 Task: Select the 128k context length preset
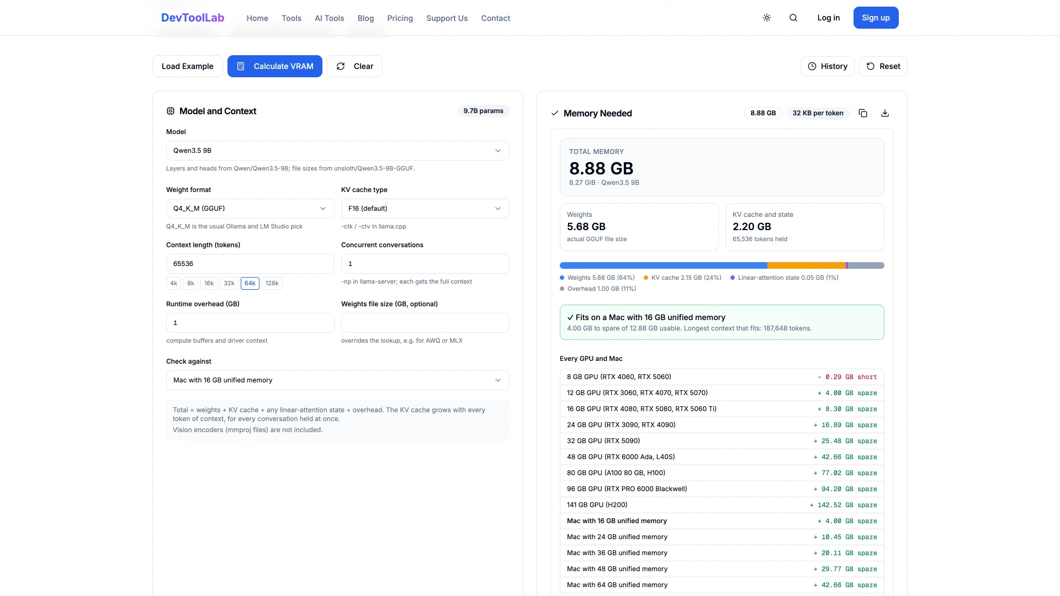(272, 283)
